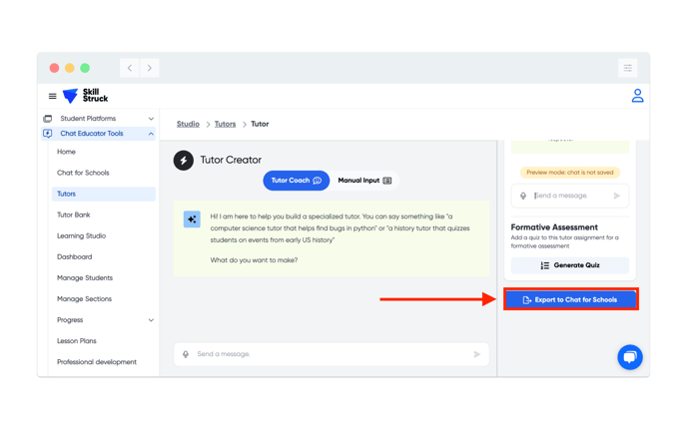Expand the Progress submenu chevron
Viewport: 687px width, 429px height.
click(151, 320)
